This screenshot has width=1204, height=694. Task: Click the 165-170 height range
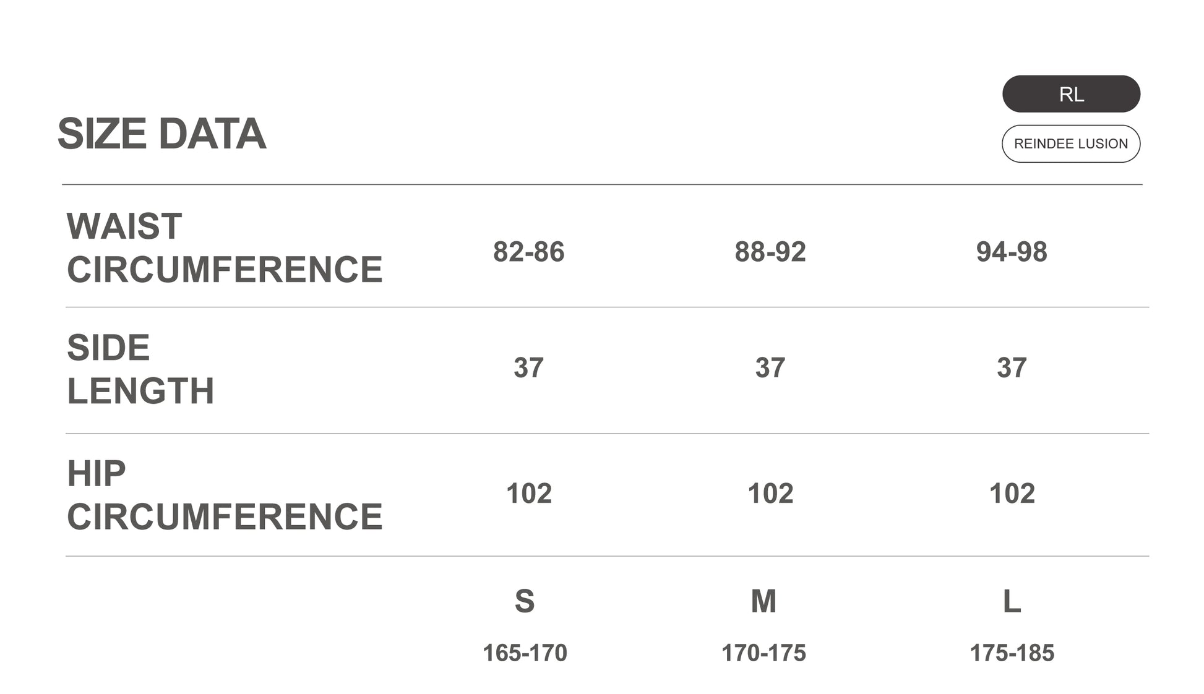[525, 653]
